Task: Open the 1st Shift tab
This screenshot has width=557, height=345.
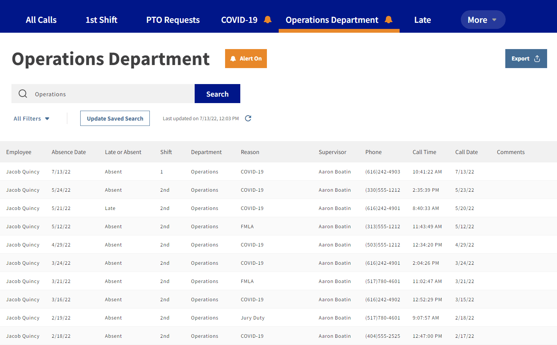Action: point(101,20)
